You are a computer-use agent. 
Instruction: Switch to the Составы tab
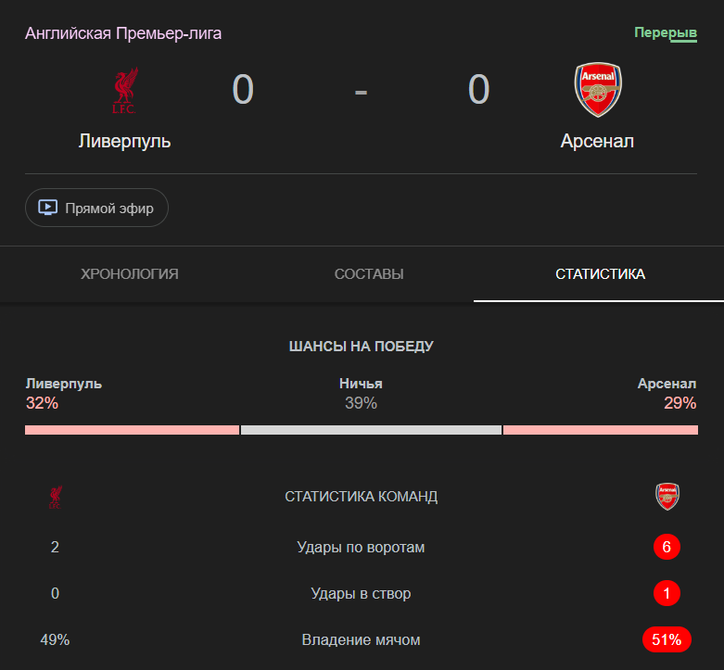click(x=369, y=274)
